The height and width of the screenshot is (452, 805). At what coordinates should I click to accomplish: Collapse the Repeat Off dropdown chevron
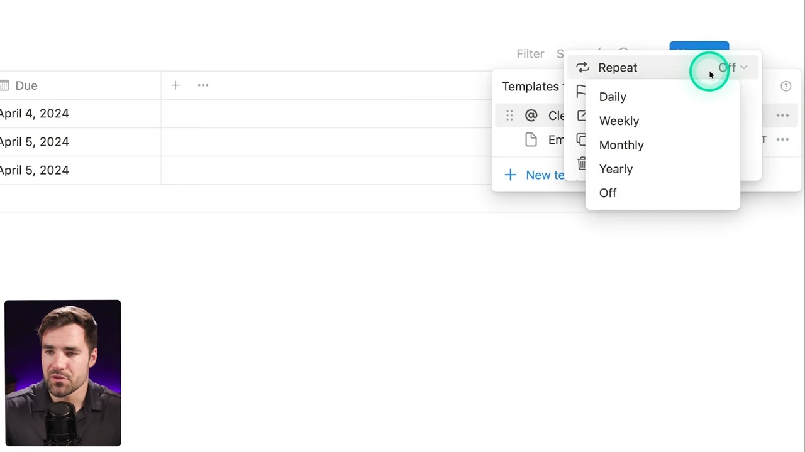pyautogui.click(x=743, y=67)
